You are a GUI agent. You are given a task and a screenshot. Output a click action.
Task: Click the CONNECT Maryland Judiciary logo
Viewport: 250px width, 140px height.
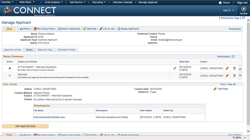[x=29, y=10]
